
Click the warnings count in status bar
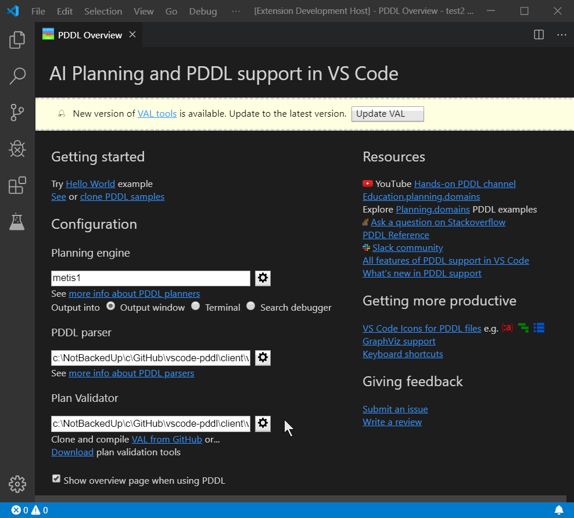point(40,510)
